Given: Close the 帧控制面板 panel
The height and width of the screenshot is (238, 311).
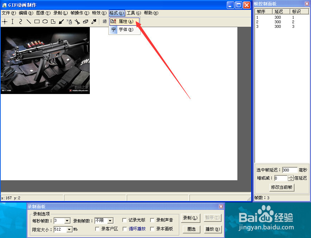Looking at the screenshot, I should 307,4.
